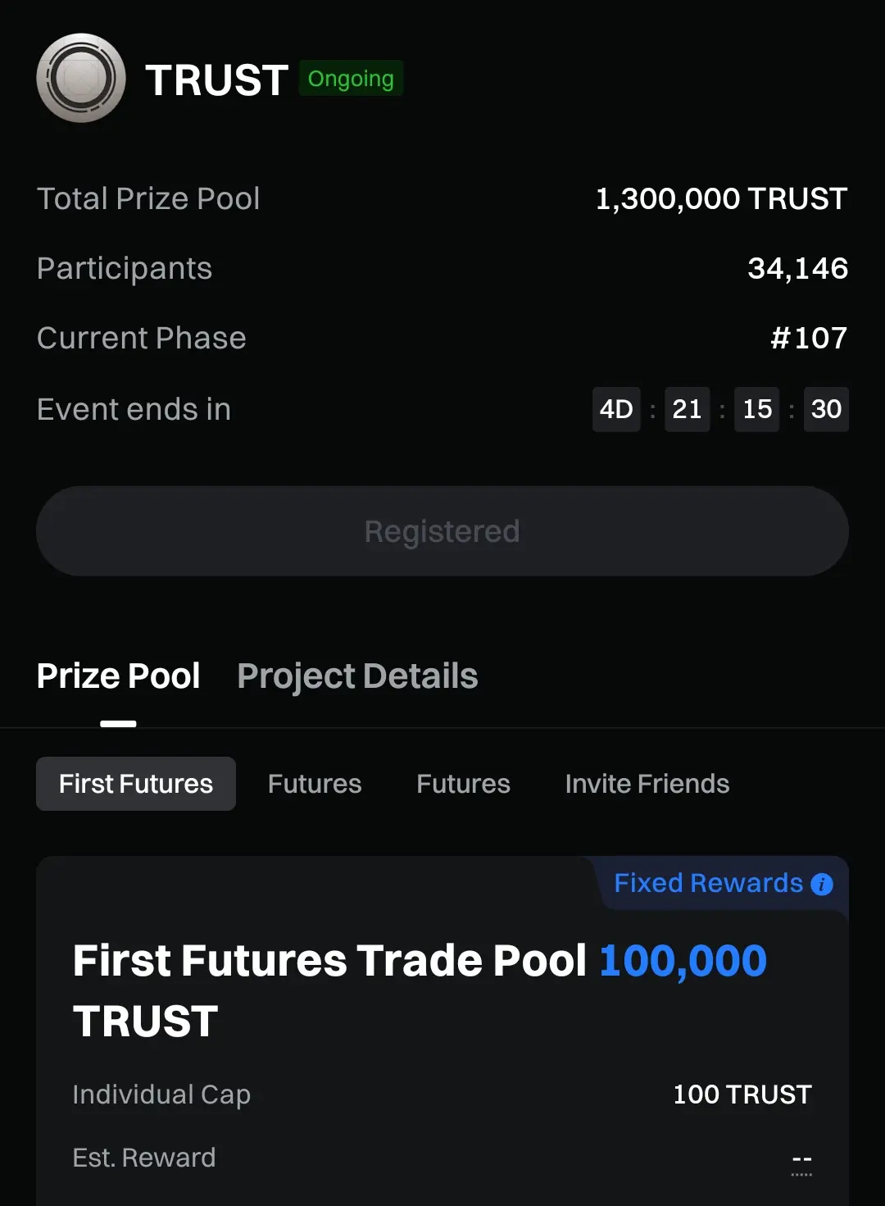This screenshot has width=885, height=1206.
Task: Select the Futures tab beside Invite Friends
Action: [463, 784]
